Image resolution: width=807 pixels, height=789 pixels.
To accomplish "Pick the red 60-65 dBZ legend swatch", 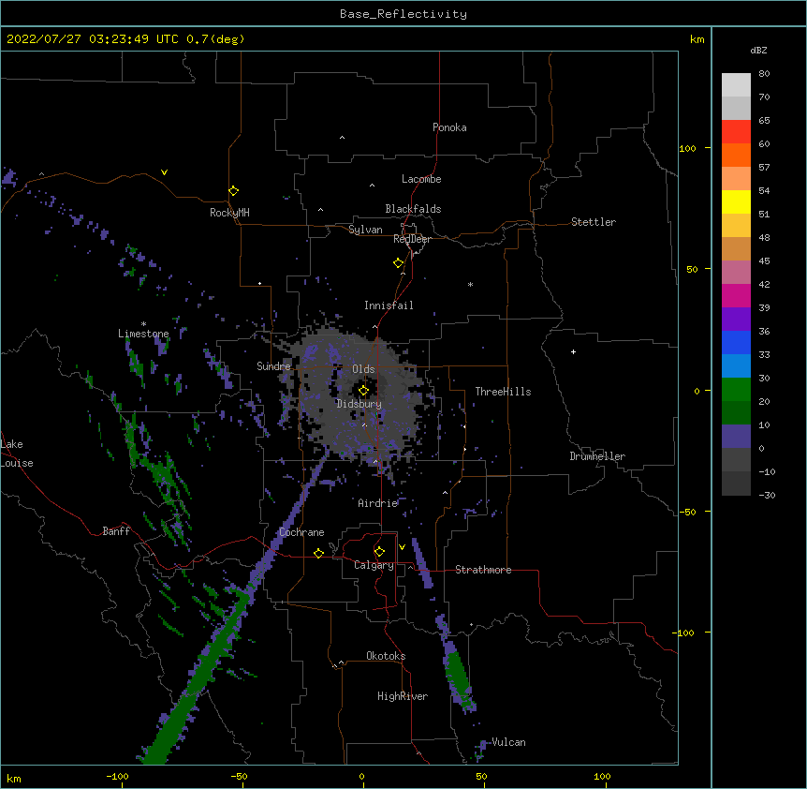I will pos(736,132).
